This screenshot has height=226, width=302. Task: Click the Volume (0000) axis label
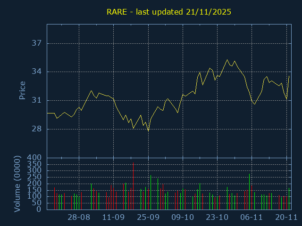pos(17,183)
